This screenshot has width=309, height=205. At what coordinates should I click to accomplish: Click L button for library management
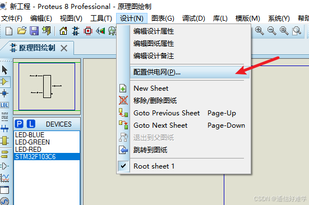[31, 124]
